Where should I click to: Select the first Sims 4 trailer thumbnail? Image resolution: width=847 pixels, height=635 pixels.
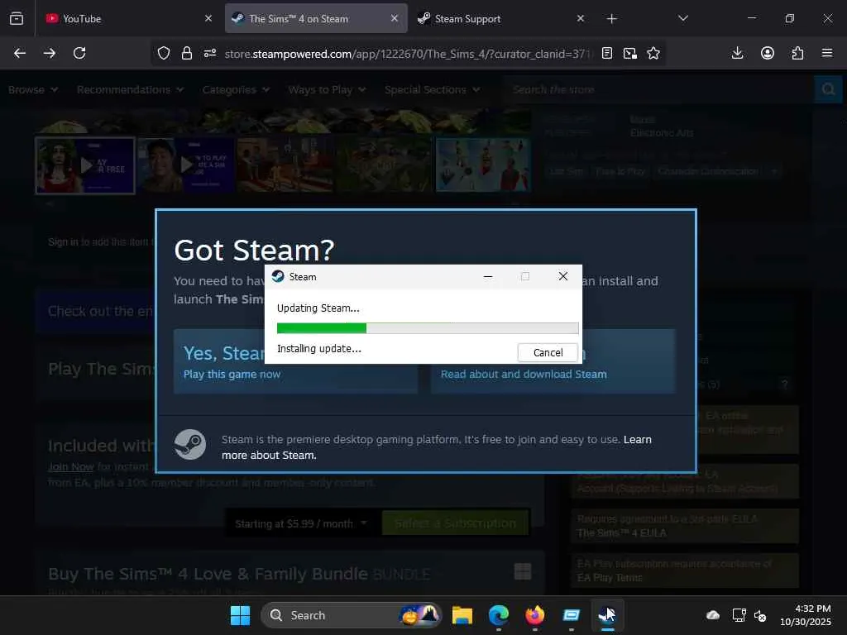(85, 165)
